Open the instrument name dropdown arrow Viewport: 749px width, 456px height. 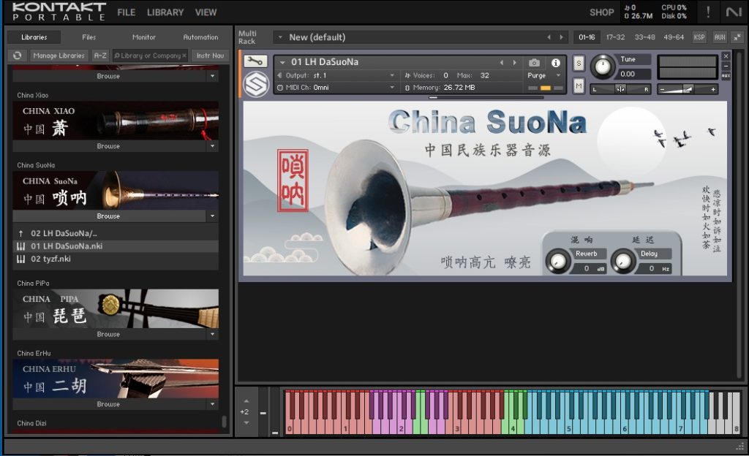[282, 63]
